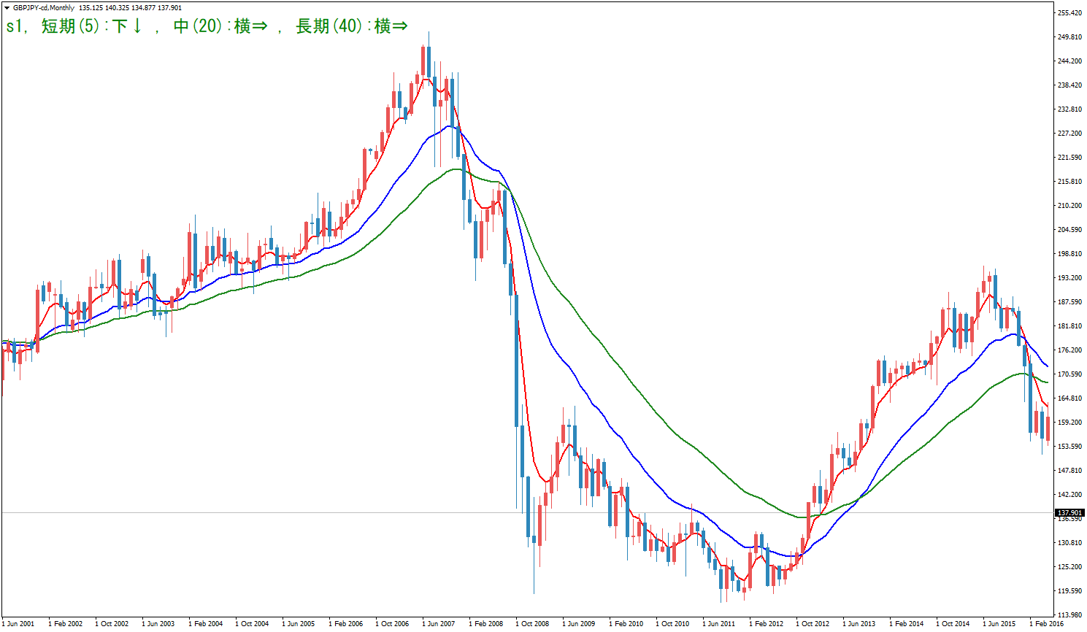Click the 198.810 price axis label
Screen dimensions: 1087x632
point(1069,254)
